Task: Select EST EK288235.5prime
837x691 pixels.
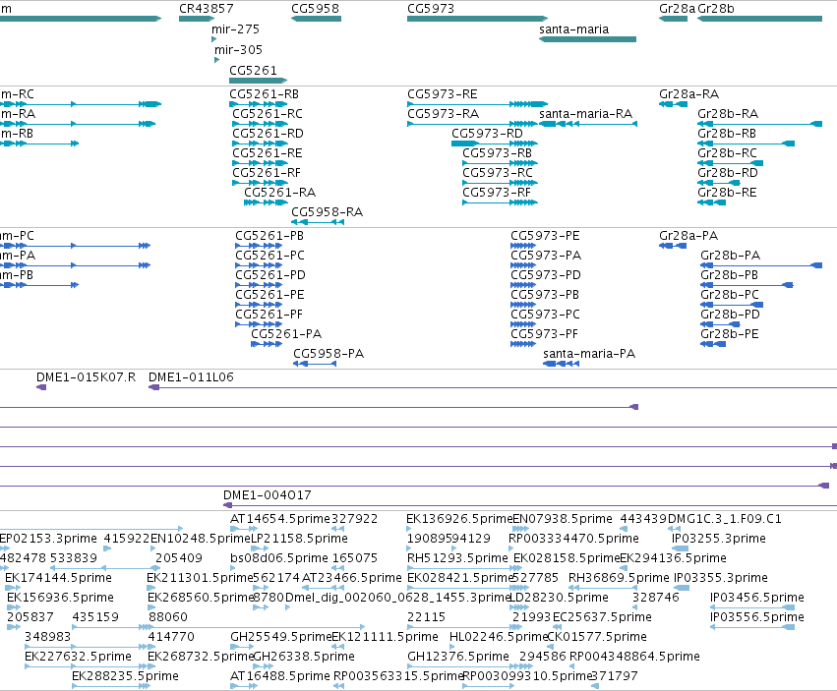Action: click(125, 676)
